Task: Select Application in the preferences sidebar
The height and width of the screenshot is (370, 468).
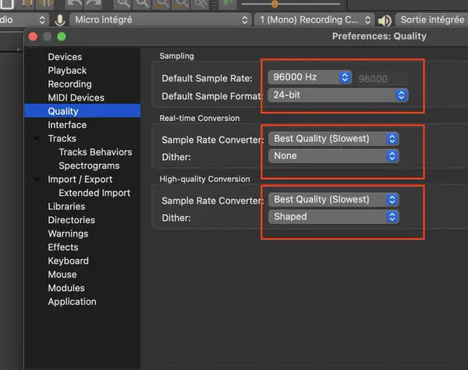Action: (72, 301)
